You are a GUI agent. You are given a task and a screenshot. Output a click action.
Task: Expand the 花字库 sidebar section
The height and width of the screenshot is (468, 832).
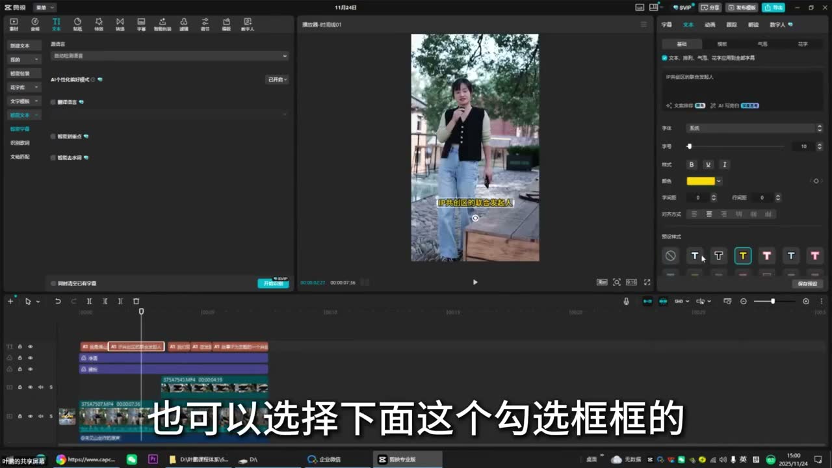24,87
